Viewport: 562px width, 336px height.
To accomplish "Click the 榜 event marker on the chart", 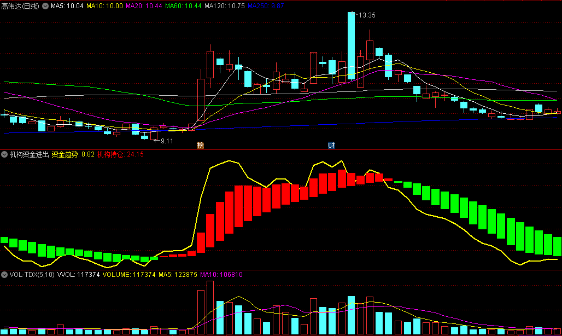I will click(x=200, y=145).
